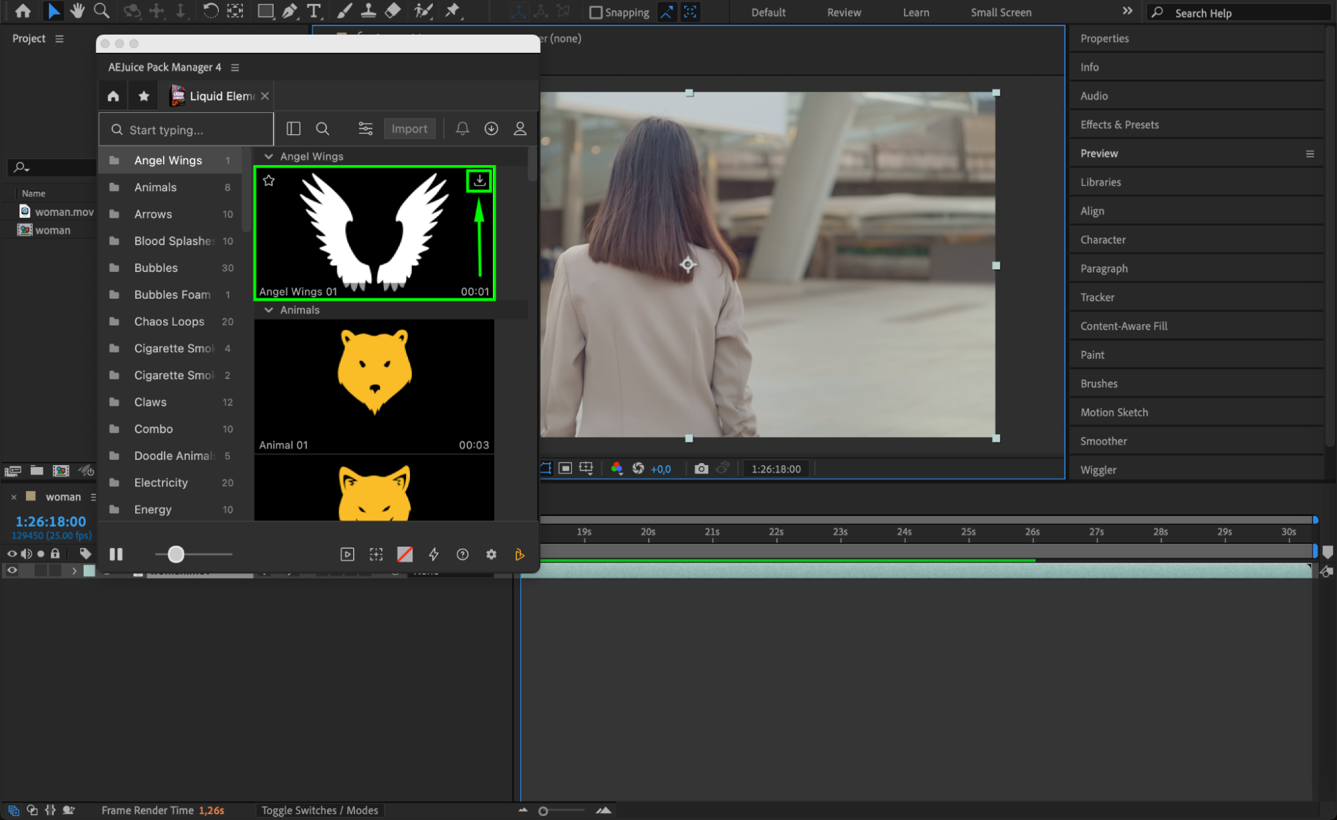Image resolution: width=1337 pixels, height=820 pixels.
Task: Click Toggle Switches / Modes
Action: pyautogui.click(x=319, y=810)
